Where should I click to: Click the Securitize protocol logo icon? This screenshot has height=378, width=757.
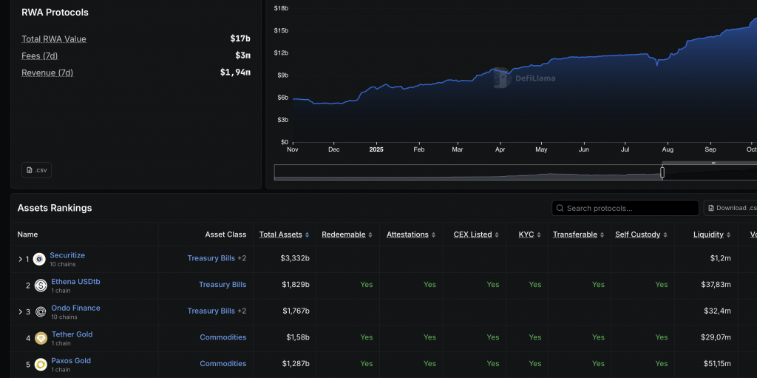click(39, 259)
